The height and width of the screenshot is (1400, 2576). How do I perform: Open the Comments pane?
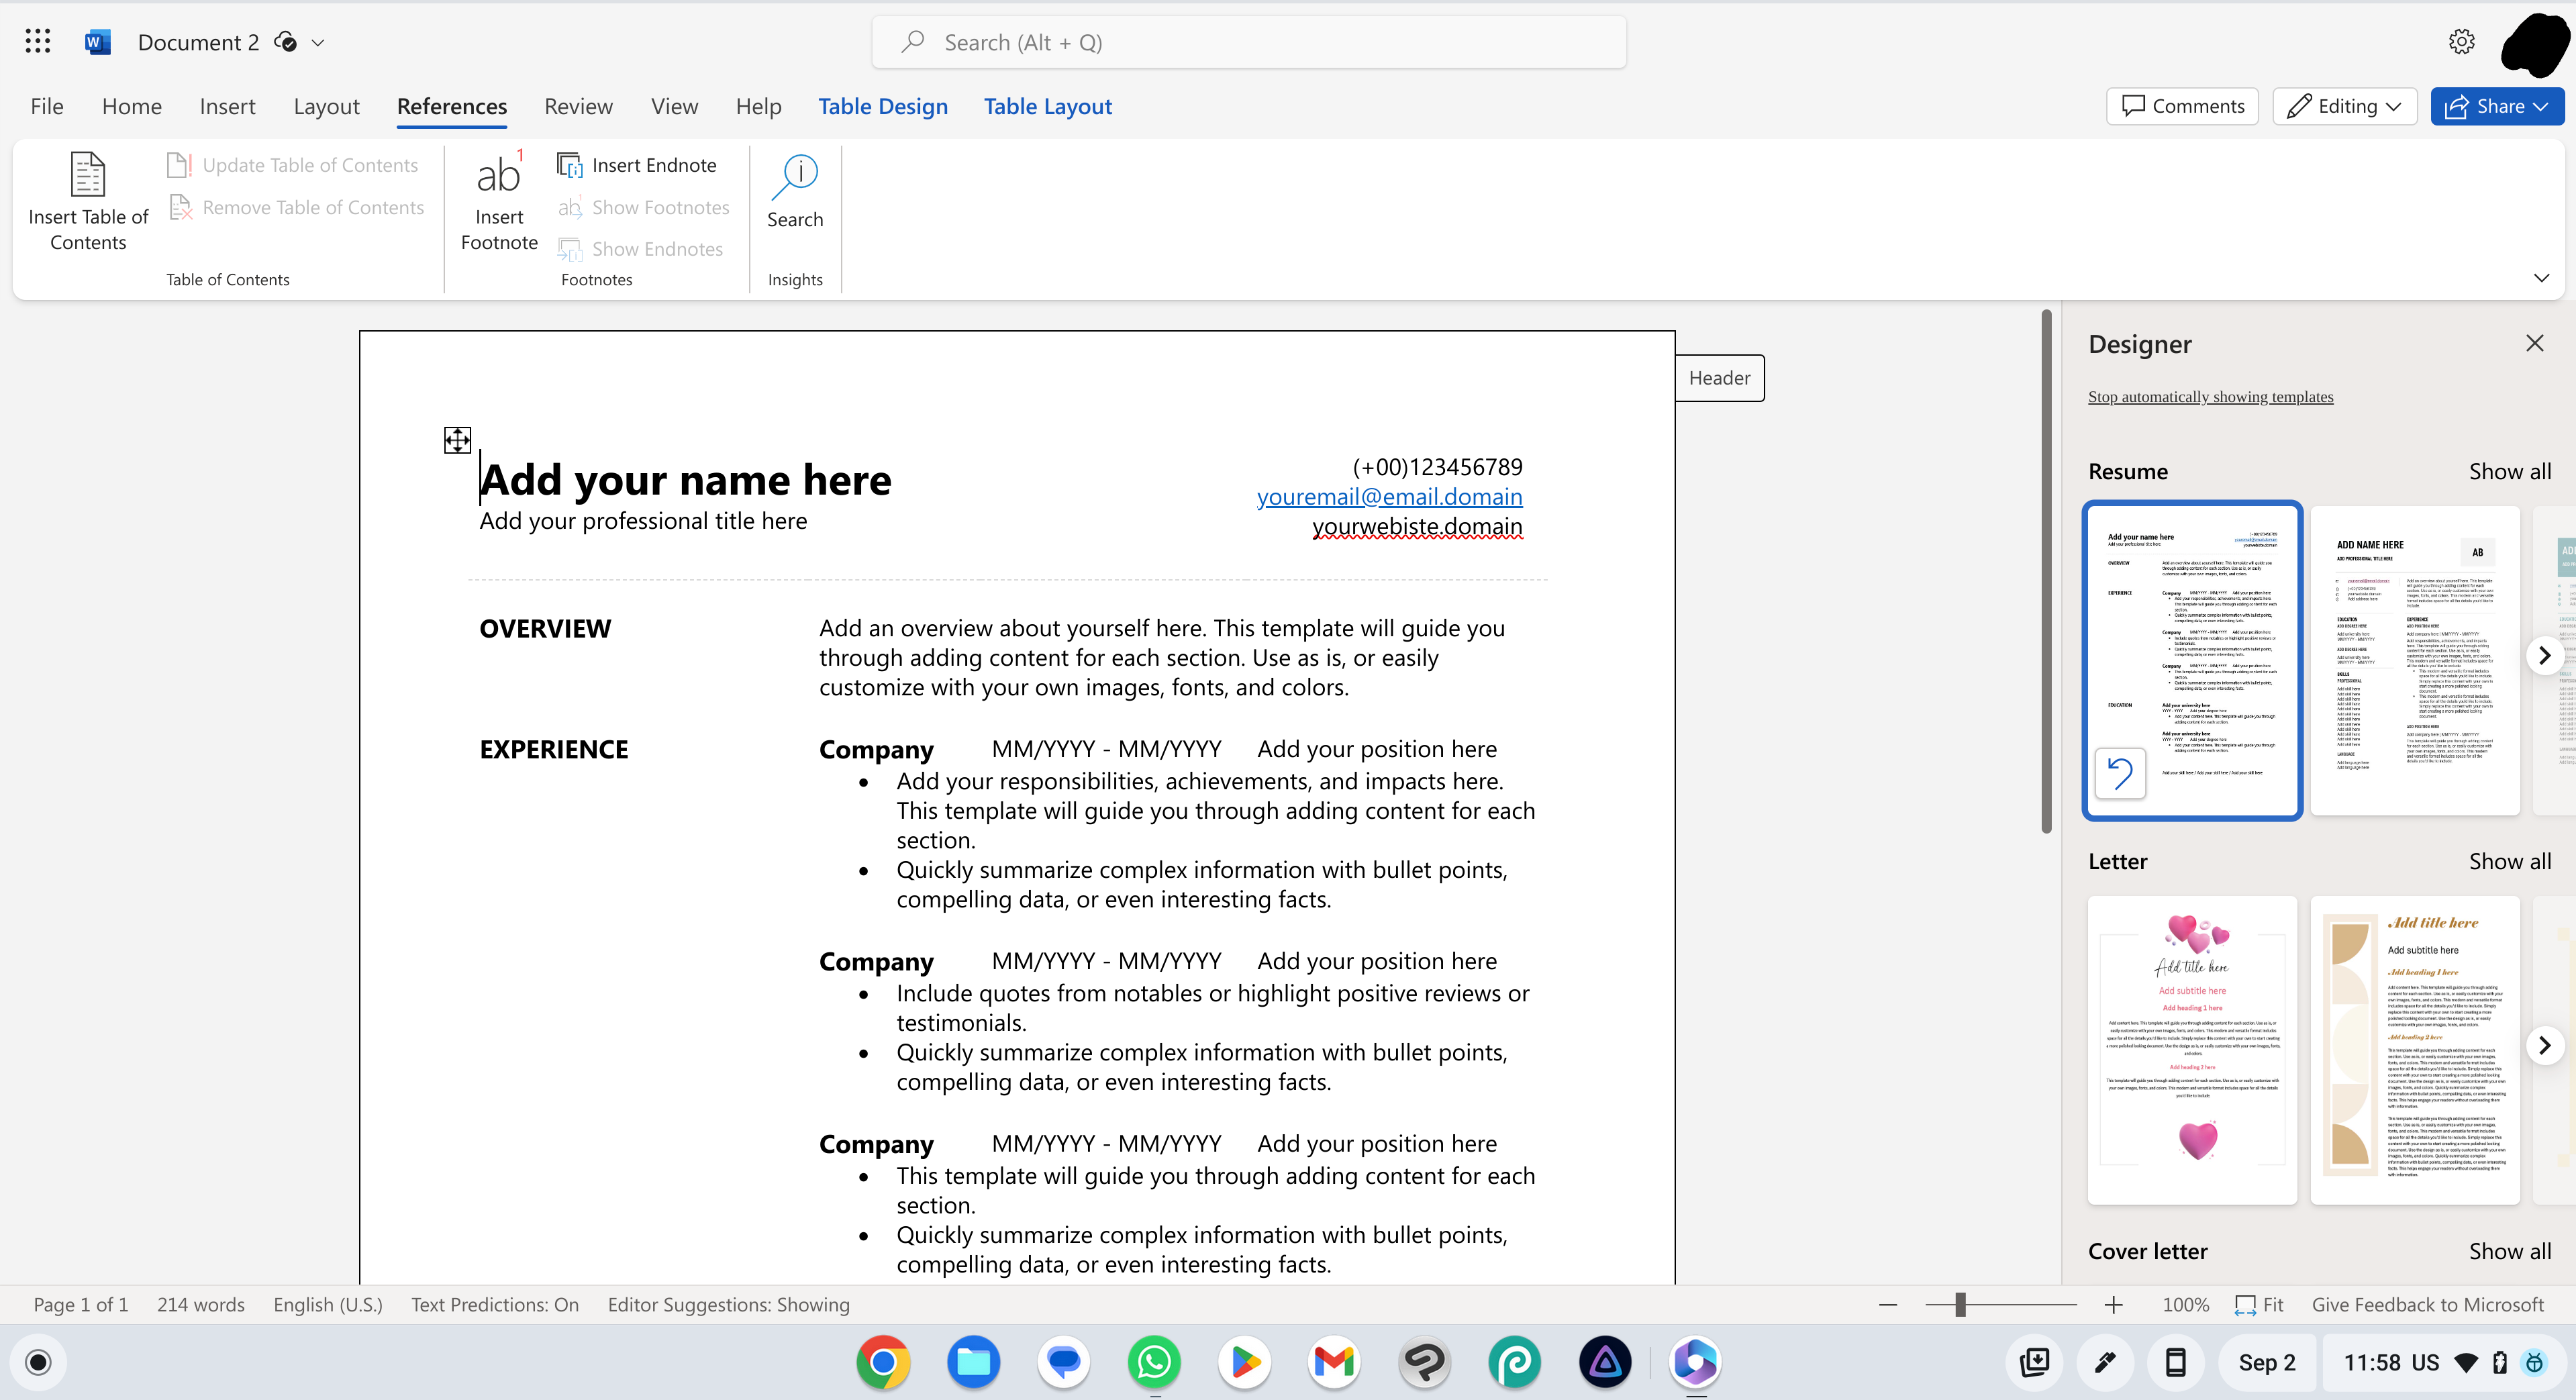coord(2182,106)
